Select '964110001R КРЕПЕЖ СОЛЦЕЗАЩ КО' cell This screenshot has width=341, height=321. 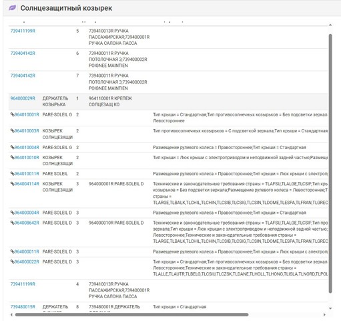[x=110, y=102]
